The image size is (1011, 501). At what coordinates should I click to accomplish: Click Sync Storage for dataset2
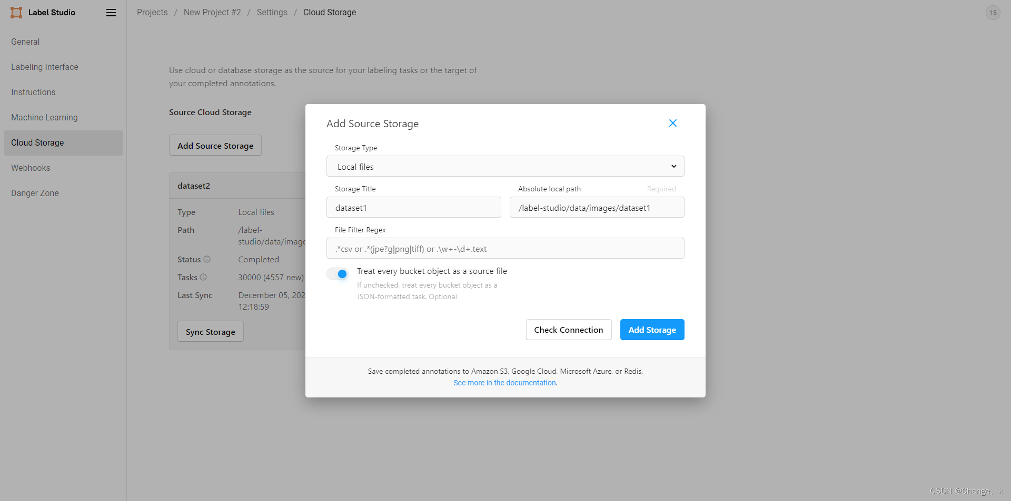pos(211,332)
